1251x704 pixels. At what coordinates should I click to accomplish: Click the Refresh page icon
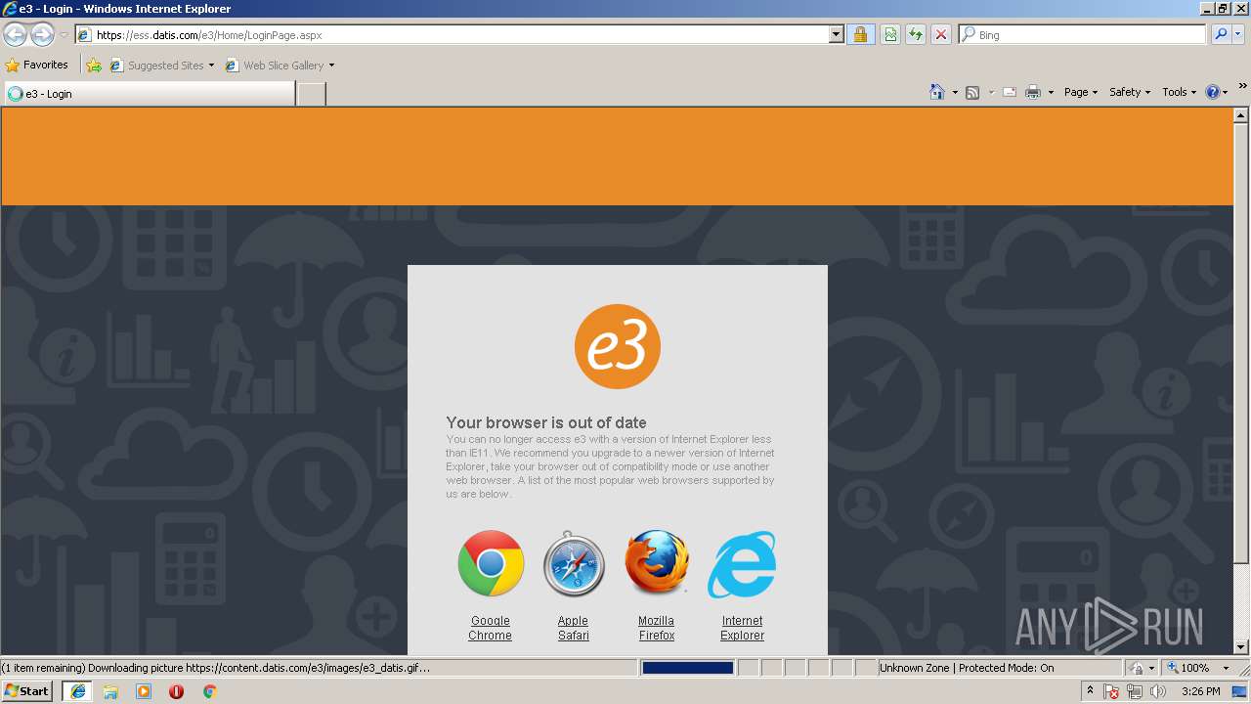coord(916,35)
